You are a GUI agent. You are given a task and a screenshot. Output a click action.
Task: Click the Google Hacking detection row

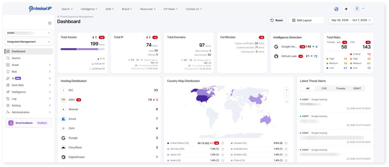tap(295, 47)
